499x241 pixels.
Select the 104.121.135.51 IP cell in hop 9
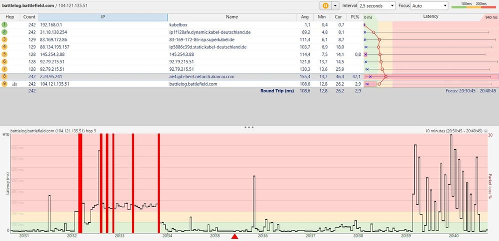(54, 84)
